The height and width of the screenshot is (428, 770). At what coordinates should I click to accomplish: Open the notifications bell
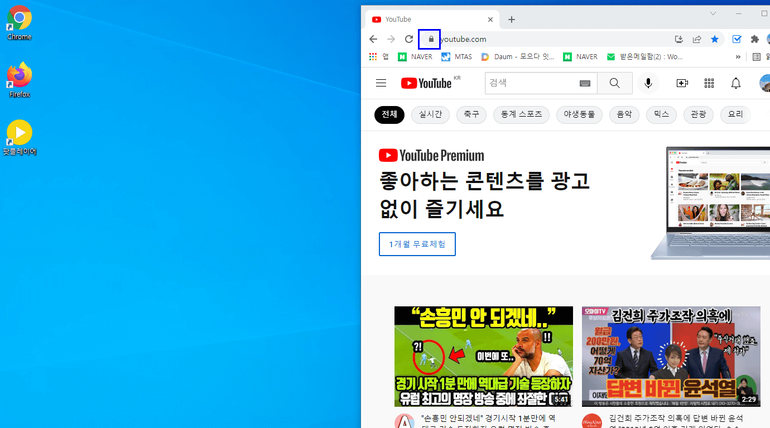(736, 83)
